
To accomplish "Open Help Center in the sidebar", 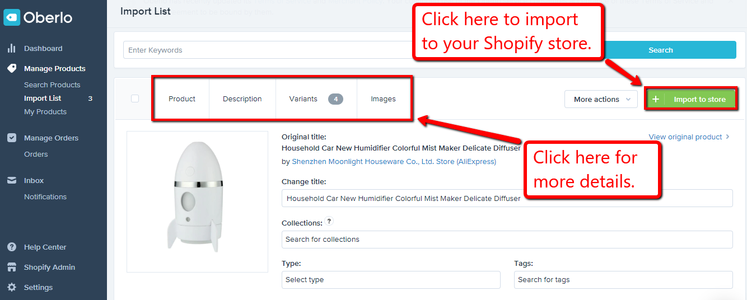I will coord(45,247).
